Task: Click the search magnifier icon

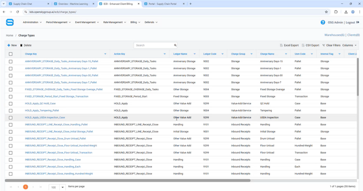Action: [x=175, y=45]
